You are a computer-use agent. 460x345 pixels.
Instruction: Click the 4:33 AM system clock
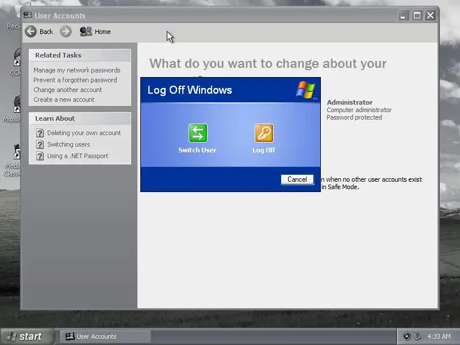tap(439, 336)
